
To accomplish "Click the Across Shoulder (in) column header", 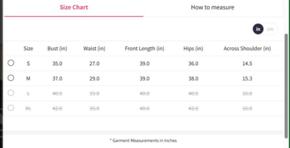I will [x=247, y=49].
